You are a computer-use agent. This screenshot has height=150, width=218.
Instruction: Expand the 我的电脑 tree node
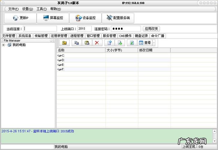pyautogui.click(x=3, y=45)
